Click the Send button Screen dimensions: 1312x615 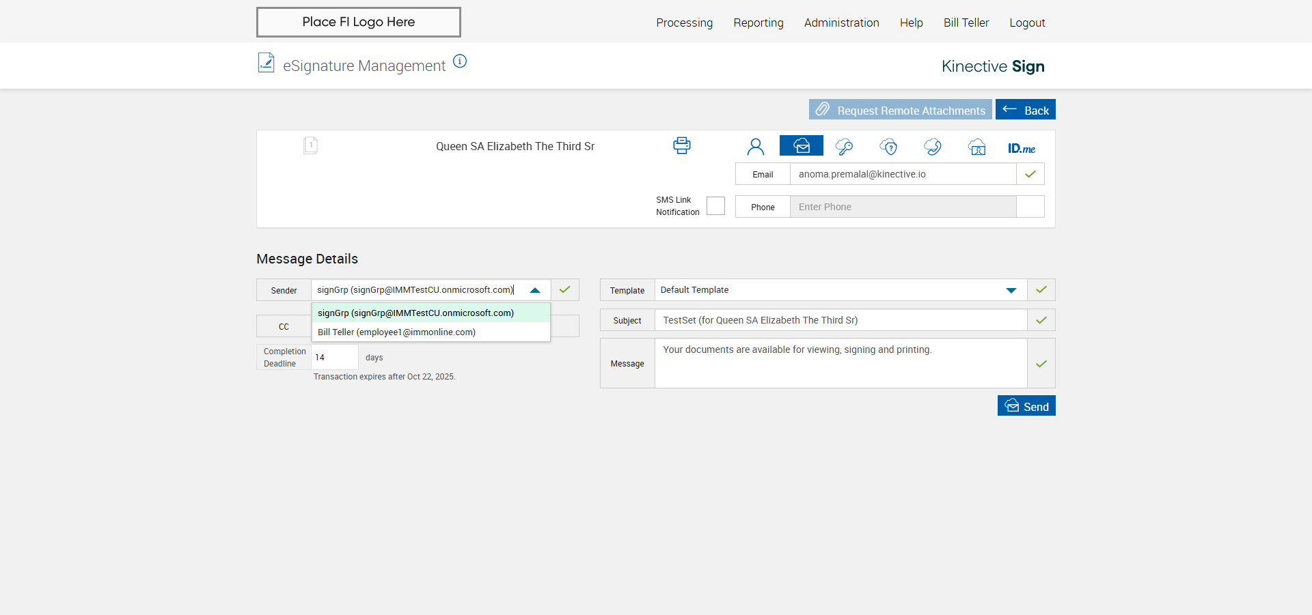click(1026, 406)
